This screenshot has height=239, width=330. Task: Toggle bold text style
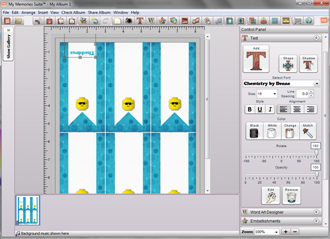250,109
